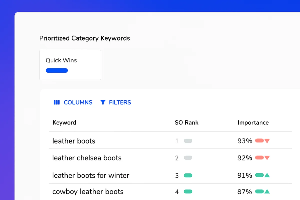
Task: Sort by the Importance column header
Action: click(x=253, y=123)
